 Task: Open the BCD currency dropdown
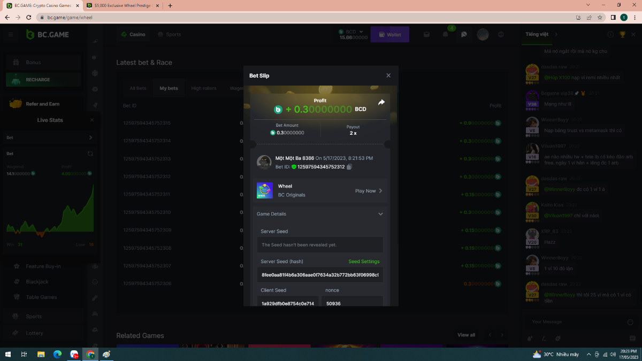pyautogui.click(x=354, y=32)
